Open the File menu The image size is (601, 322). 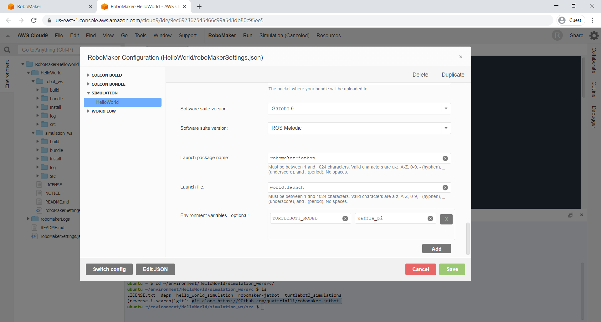point(59,36)
